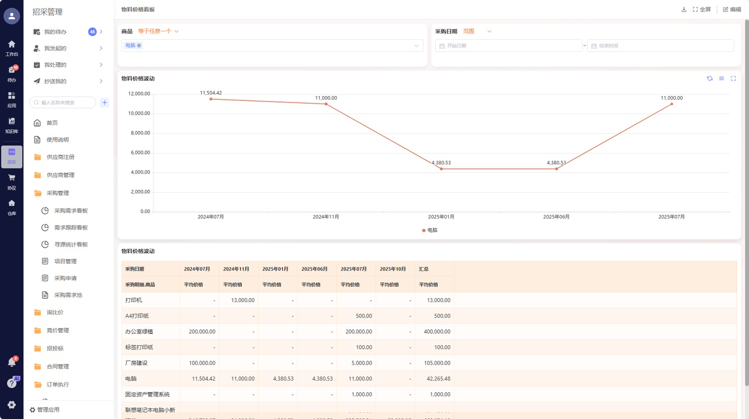Viewport: 749px width, 419px height.
Task: Open 采购需求看板 in the sidebar
Action: 71,211
